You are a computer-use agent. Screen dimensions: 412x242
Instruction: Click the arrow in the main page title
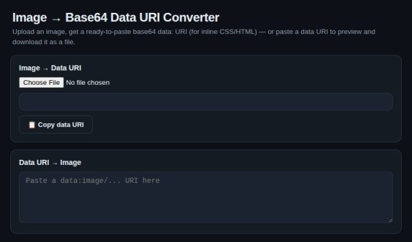[x=56, y=19]
